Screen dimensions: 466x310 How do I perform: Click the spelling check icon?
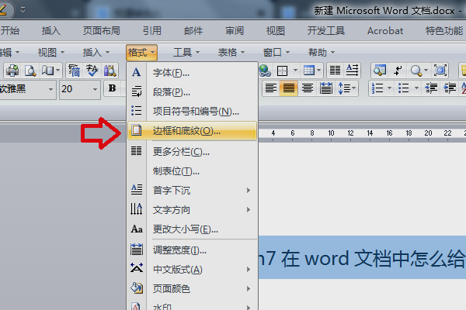92,71
